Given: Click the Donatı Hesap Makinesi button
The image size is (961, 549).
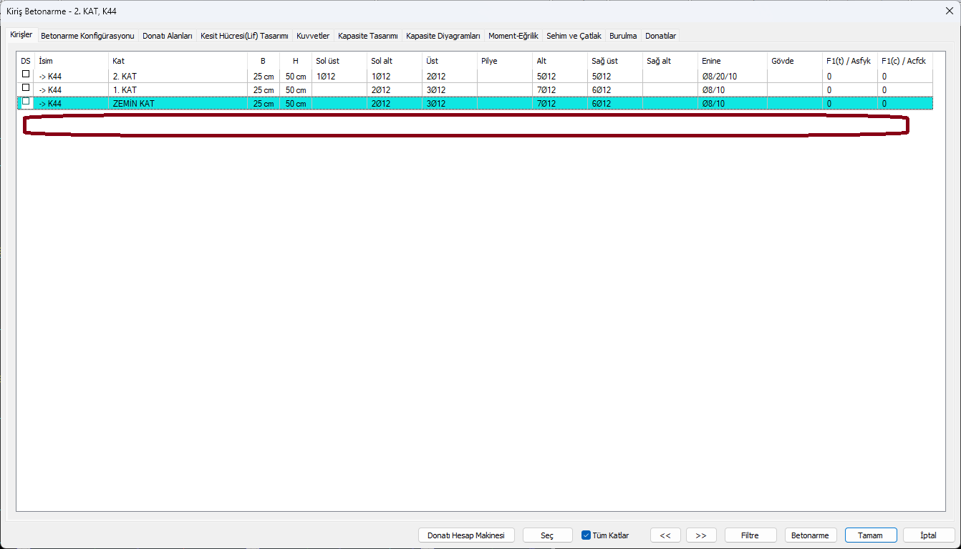Looking at the screenshot, I should (466, 535).
